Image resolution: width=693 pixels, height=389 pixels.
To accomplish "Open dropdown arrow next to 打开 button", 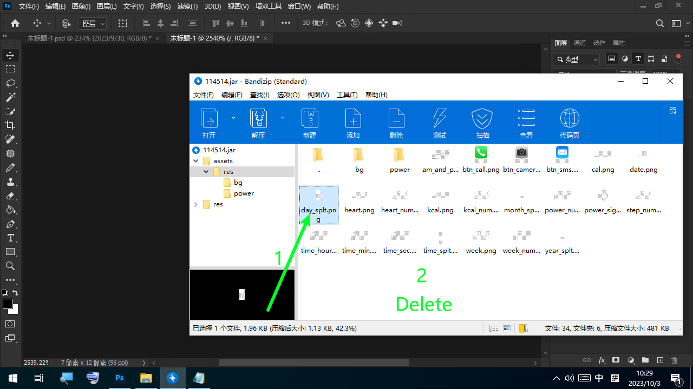I will click(x=233, y=117).
